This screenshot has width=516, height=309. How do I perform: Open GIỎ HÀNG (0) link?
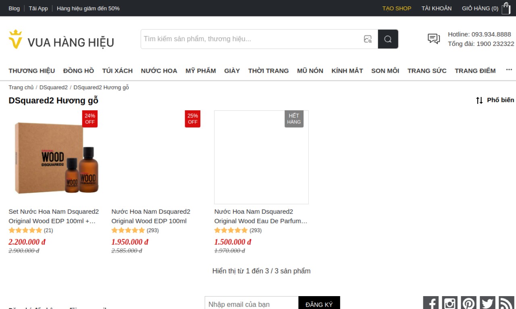pos(480,8)
